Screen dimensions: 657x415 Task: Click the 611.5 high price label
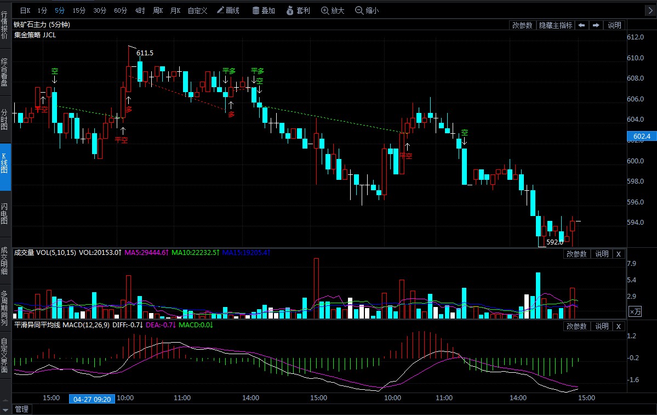tap(145, 53)
